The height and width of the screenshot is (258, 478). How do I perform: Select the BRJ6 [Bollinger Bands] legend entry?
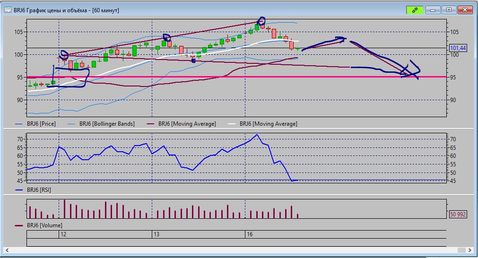click(107, 124)
